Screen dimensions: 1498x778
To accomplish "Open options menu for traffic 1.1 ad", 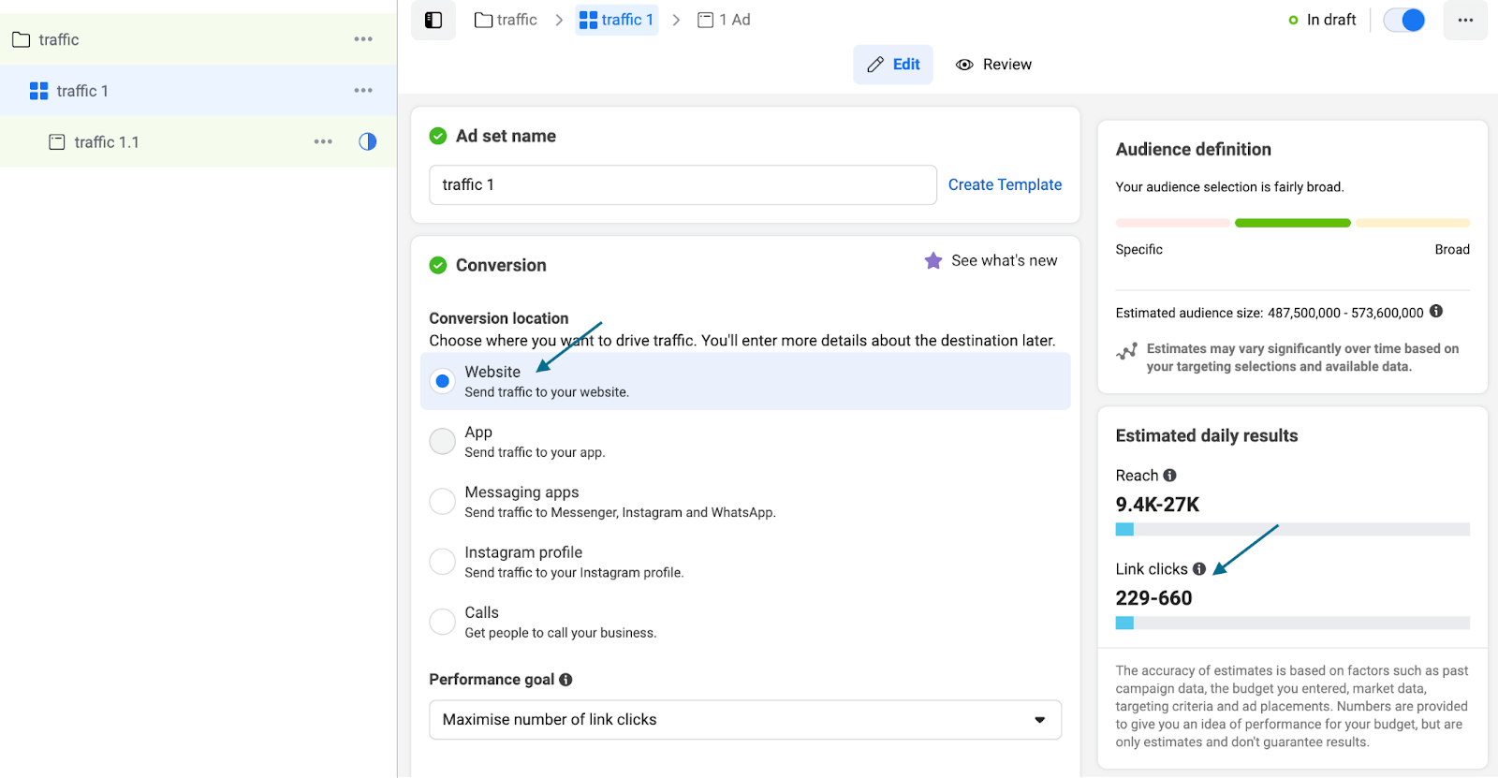I will 323,141.
